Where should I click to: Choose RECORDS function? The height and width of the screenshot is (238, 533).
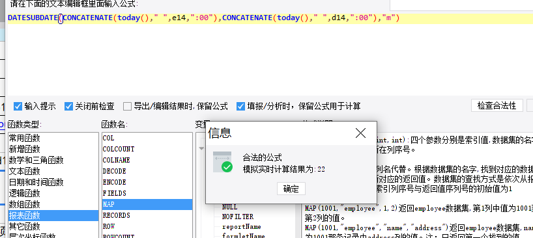tap(147, 215)
